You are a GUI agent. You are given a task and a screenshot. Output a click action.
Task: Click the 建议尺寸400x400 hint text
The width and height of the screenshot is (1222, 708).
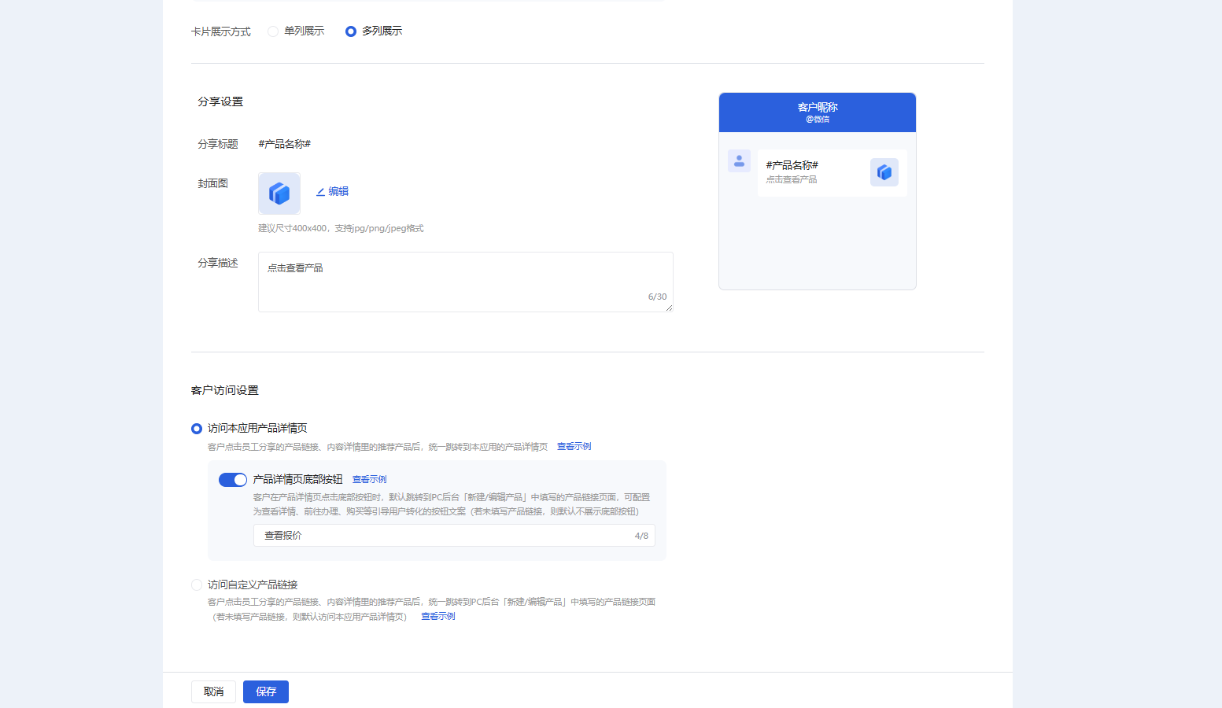point(341,229)
